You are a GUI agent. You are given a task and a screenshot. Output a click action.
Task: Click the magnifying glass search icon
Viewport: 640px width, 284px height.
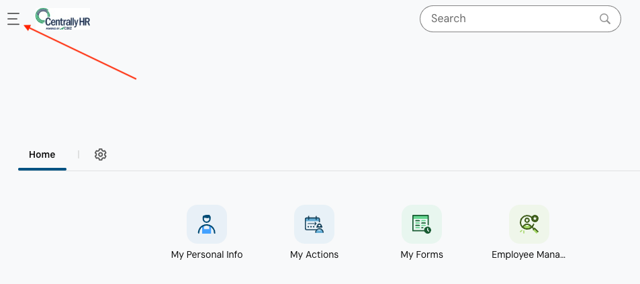pyautogui.click(x=605, y=19)
